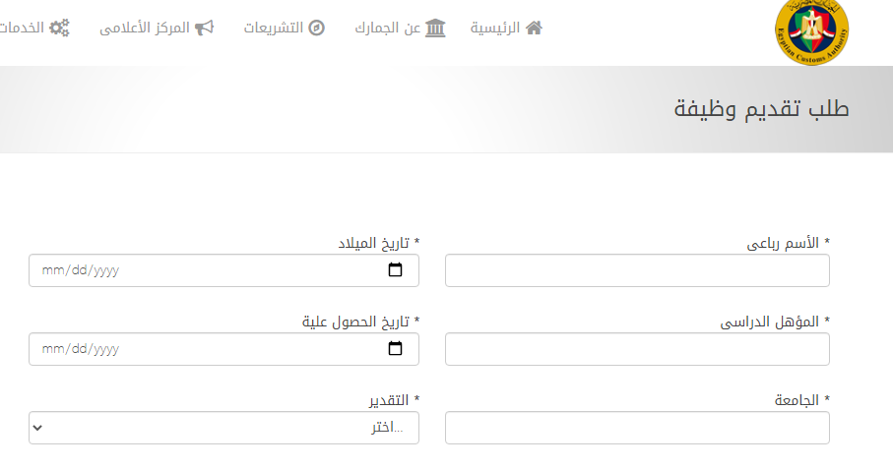Expand the التقدير dropdown list
This screenshot has height=469, width=893.
coord(223,428)
